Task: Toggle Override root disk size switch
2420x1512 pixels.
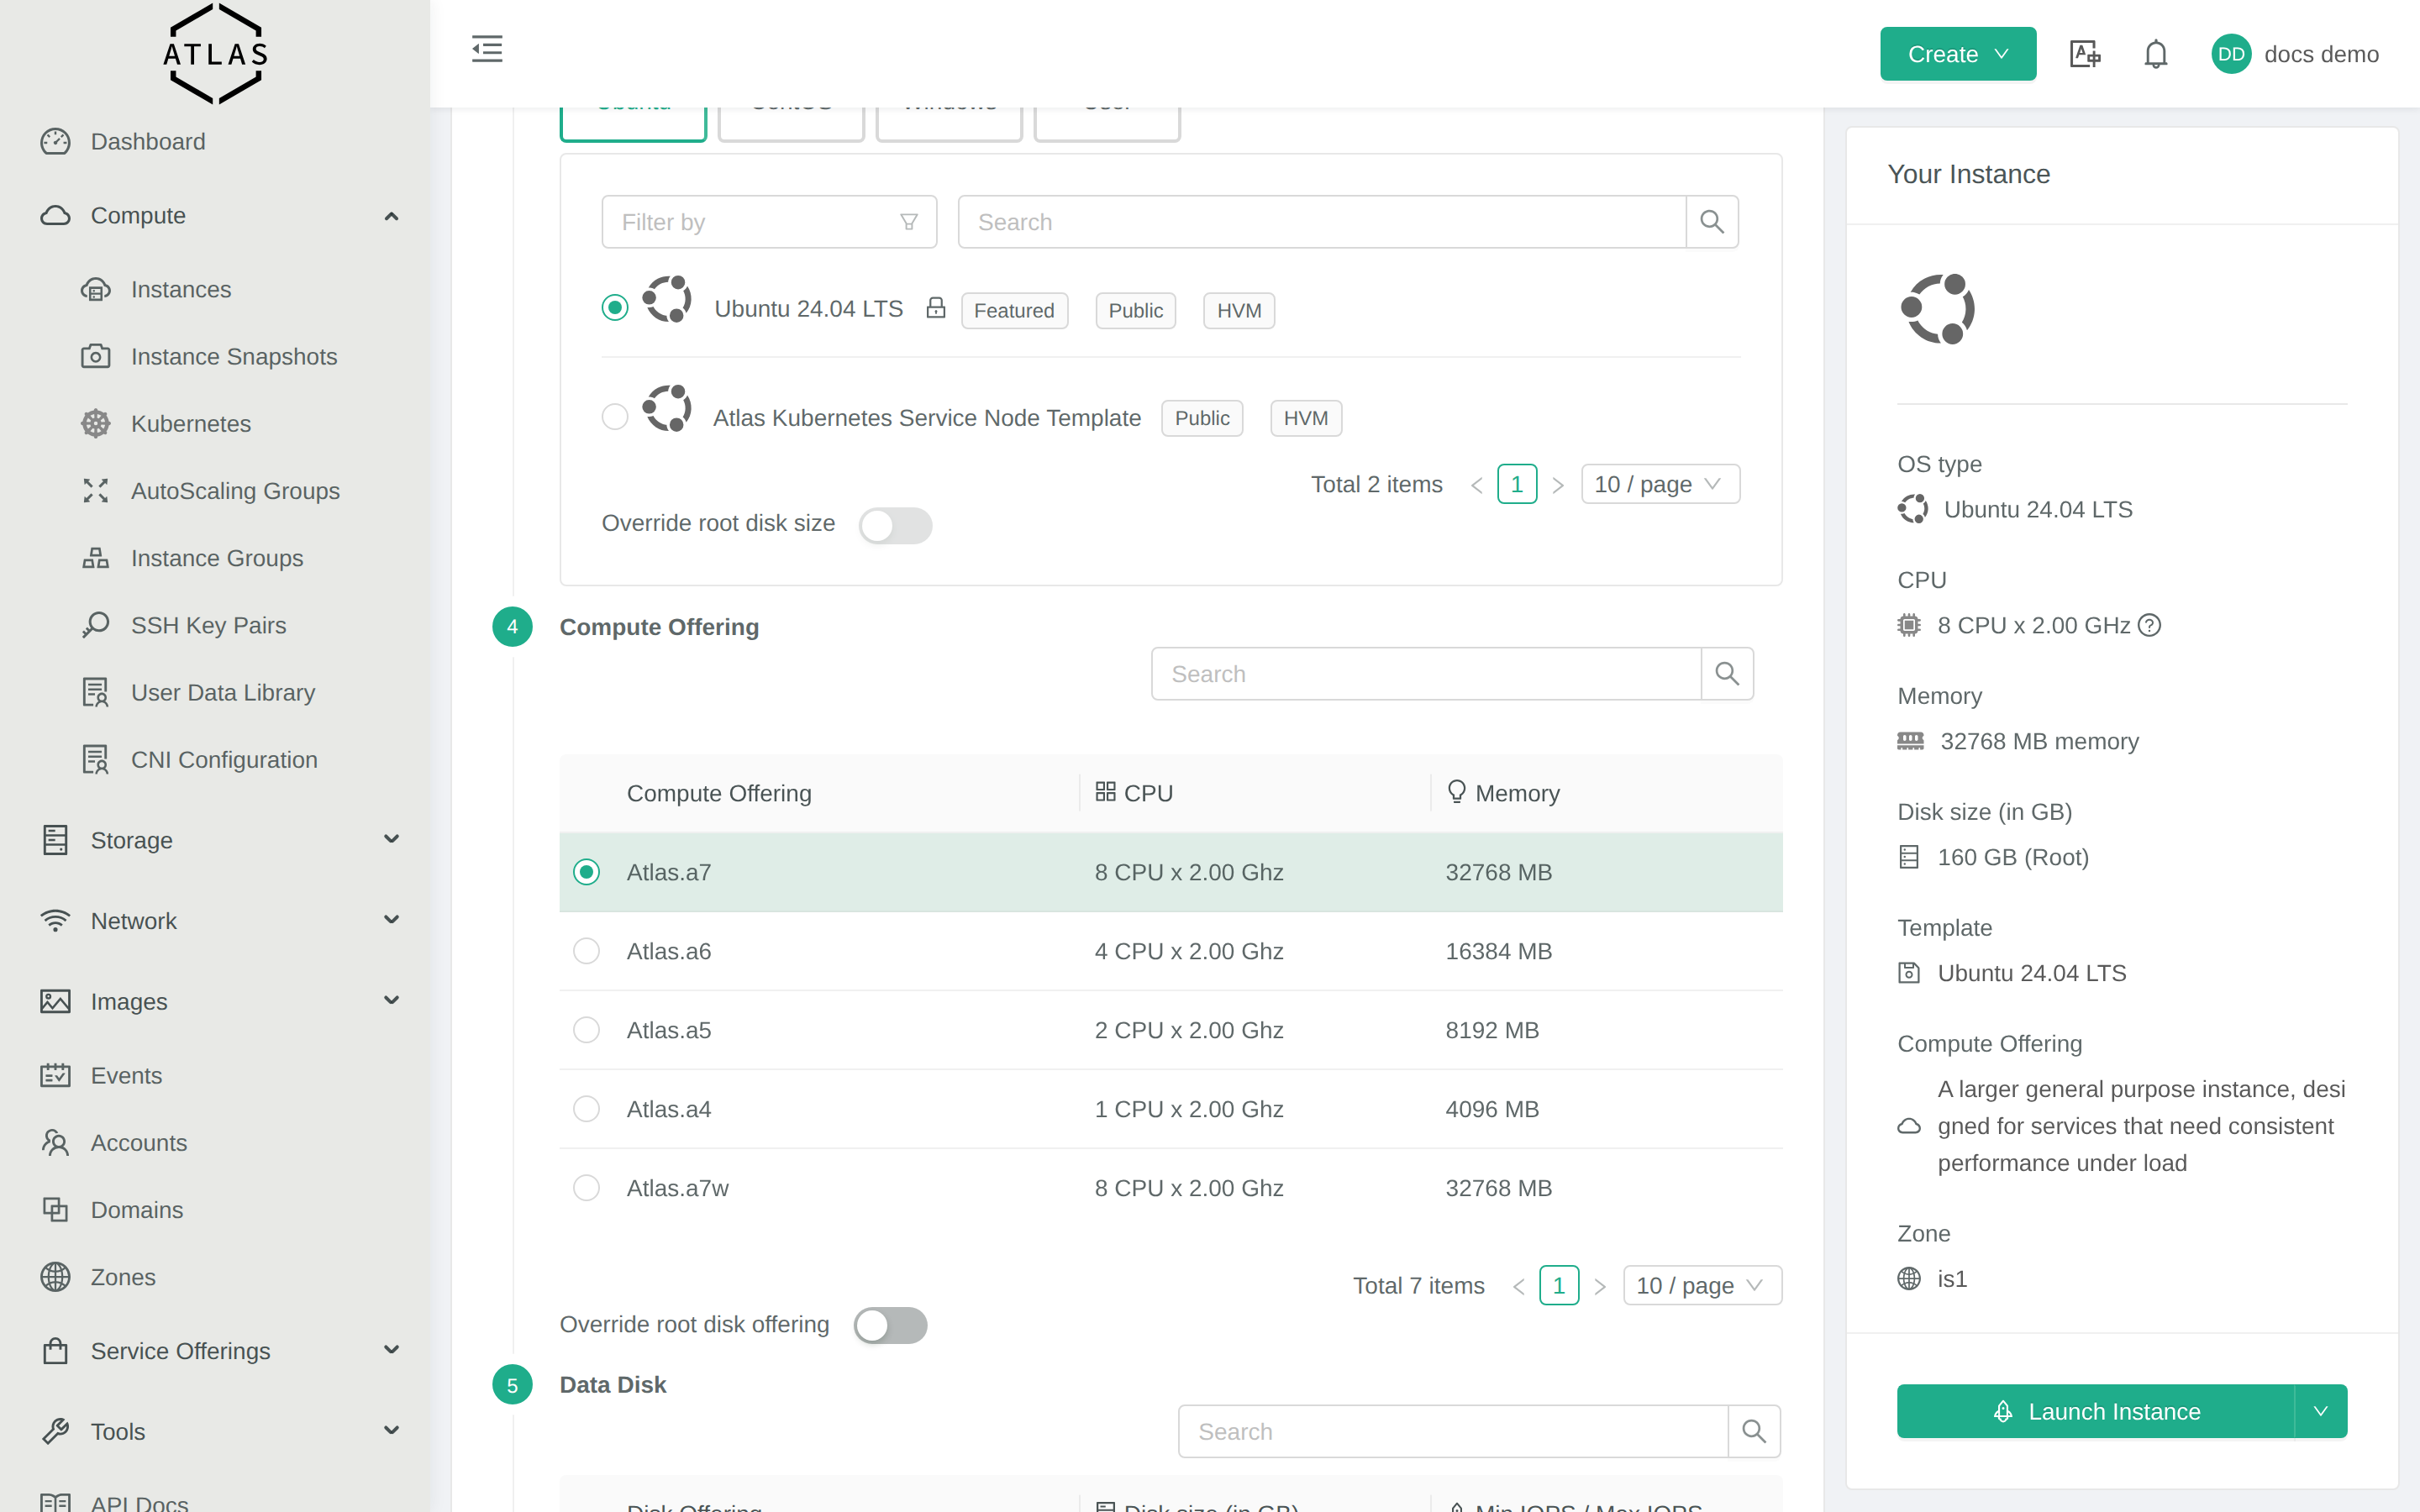Action: coord(895,525)
